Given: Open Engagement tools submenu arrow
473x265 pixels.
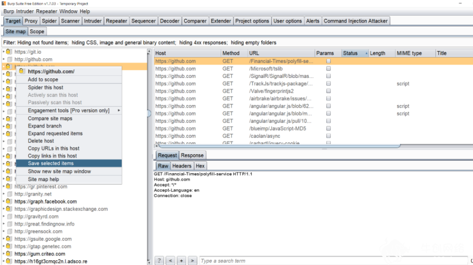Looking at the screenshot, I should [119, 111].
